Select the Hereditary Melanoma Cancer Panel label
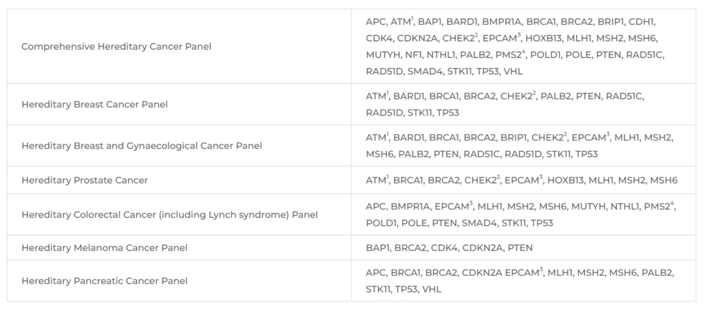Screen dimensions: 705x313 tap(105, 248)
